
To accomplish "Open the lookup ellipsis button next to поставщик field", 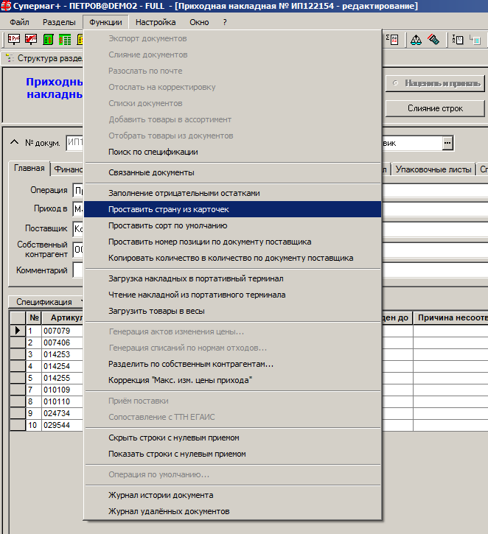I will [447, 143].
